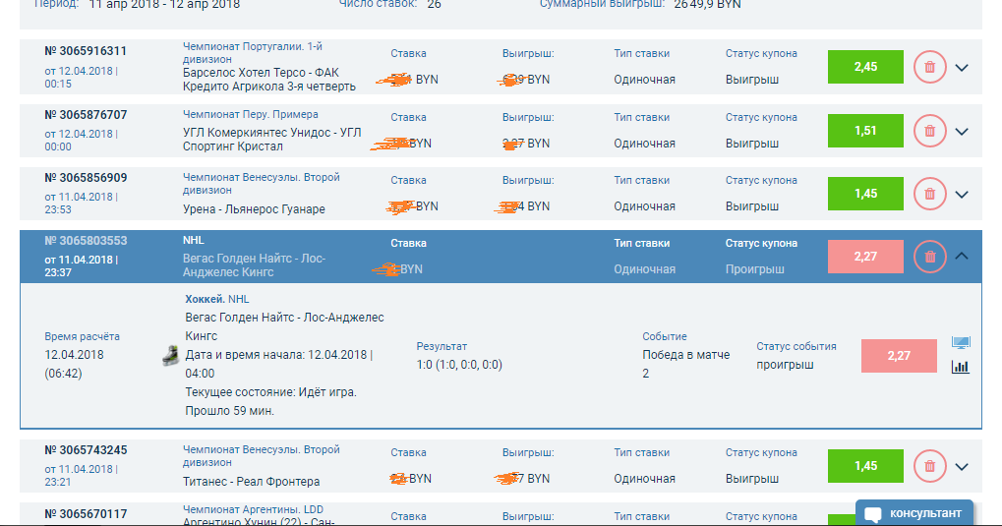This screenshot has height=526, width=1002.
Task: Click green 1,51 odds badge
Action: [865, 131]
